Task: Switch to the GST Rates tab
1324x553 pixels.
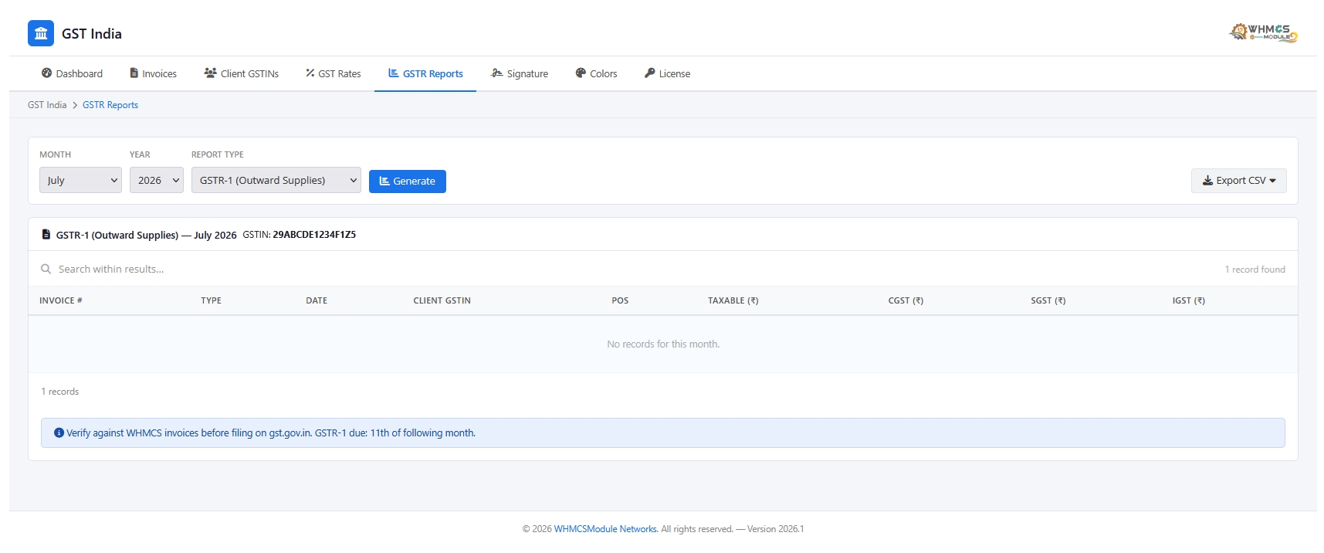Action: coord(333,73)
